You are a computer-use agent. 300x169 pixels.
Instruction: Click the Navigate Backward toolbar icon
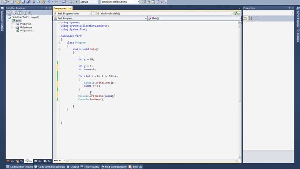pyautogui.click(x=64, y=2)
